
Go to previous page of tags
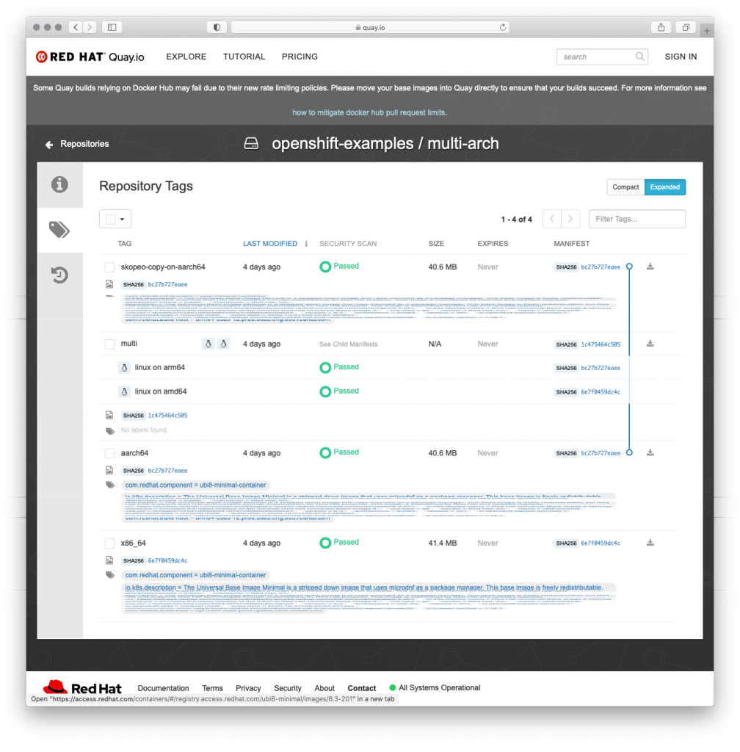click(x=552, y=219)
